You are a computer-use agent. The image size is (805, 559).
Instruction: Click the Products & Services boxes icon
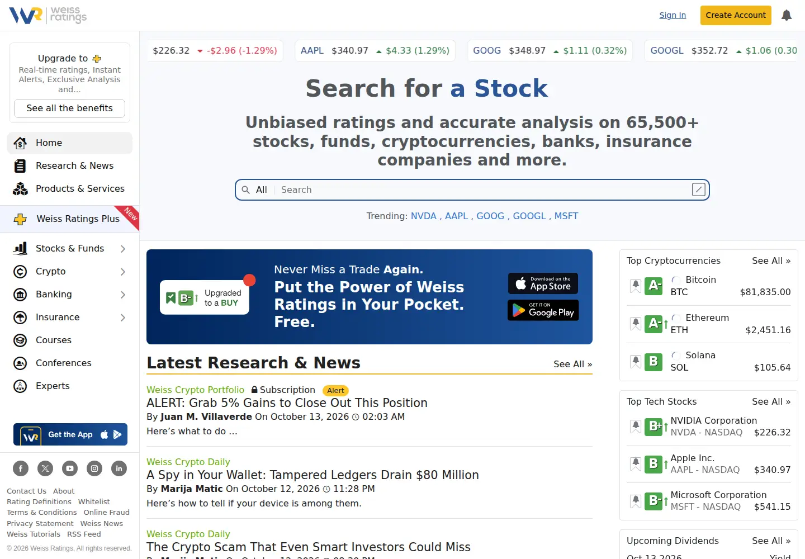coord(20,189)
